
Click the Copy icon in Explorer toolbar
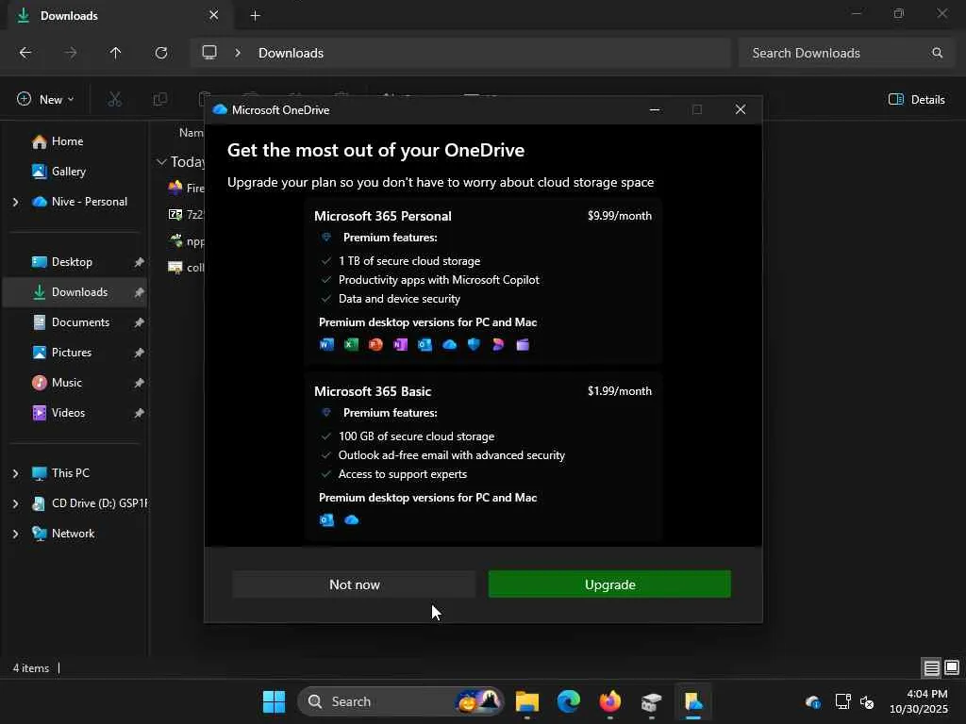click(x=159, y=99)
